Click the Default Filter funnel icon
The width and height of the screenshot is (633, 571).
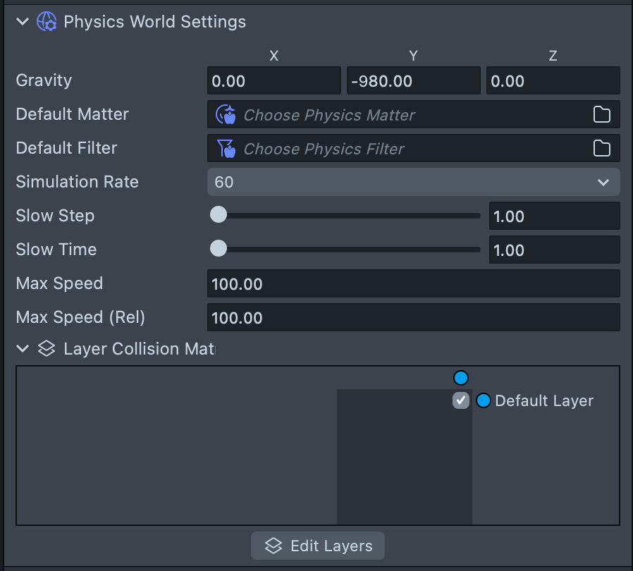226,148
